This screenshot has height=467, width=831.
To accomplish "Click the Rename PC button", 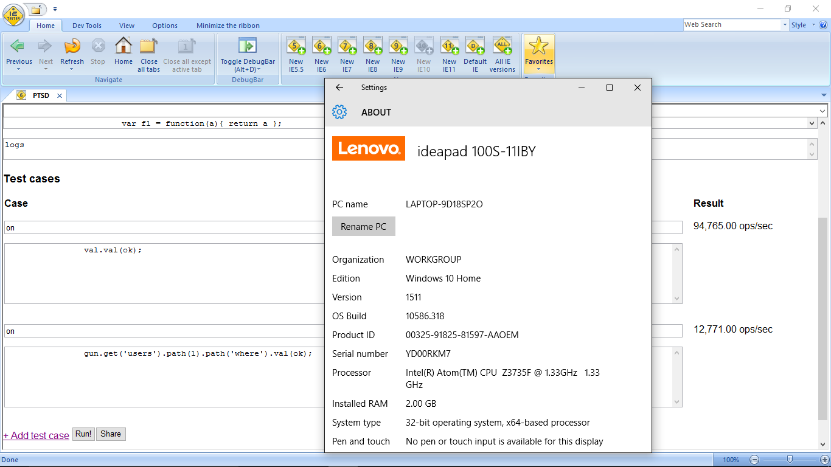I will (364, 226).
